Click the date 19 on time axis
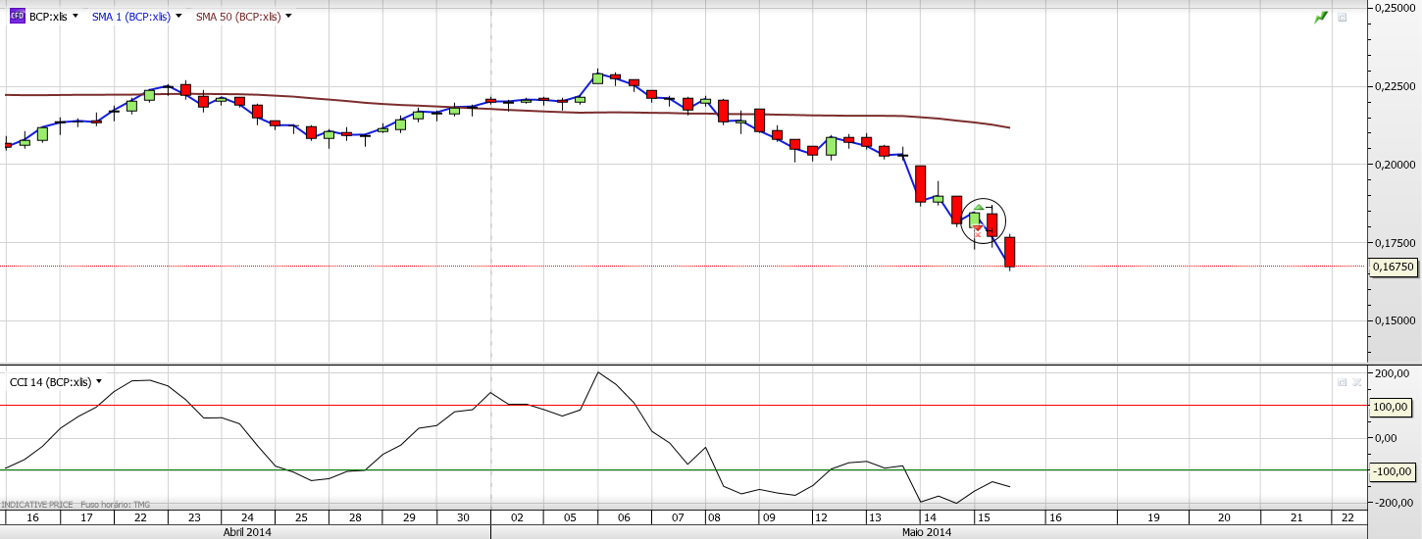Screen dimensions: 1422x539 (x=1153, y=516)
